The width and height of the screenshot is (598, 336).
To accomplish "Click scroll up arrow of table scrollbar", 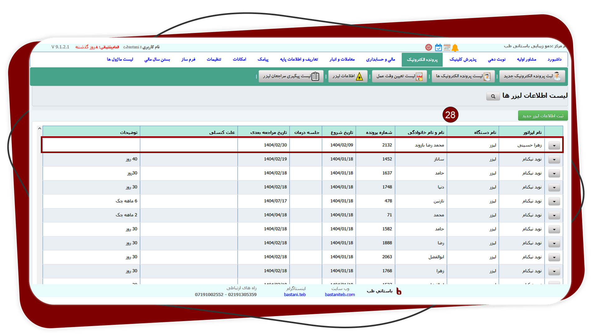I will click(x=40, y=128).
